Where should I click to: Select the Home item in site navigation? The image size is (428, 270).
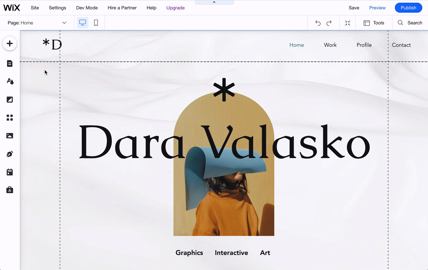(x=297, y=45)
